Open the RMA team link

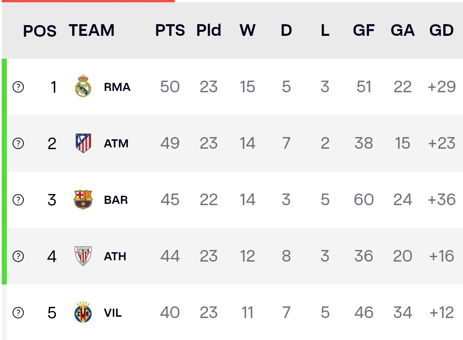(x=117, y=87)
